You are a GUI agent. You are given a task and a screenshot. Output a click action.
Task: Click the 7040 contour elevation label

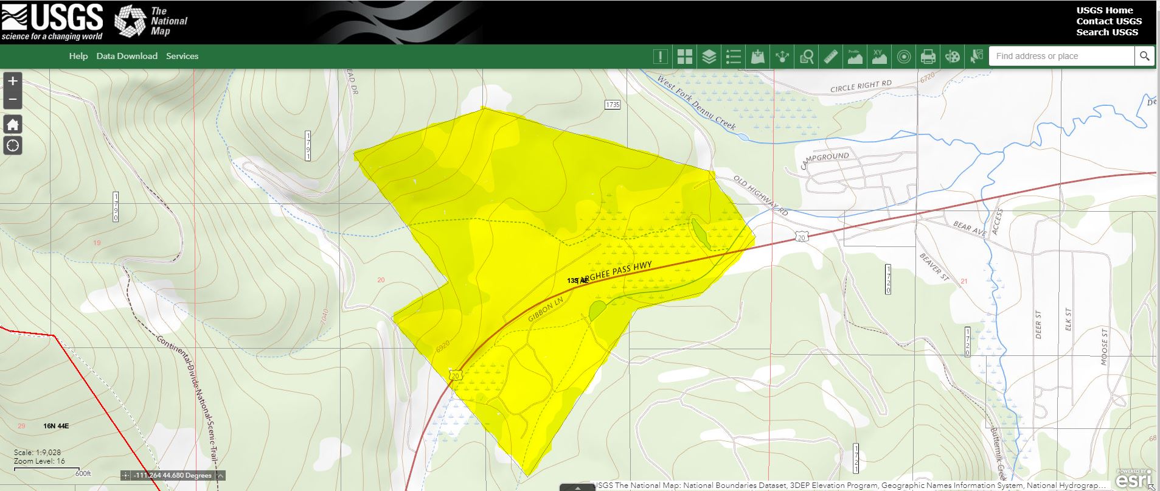(x=324, y=316)
